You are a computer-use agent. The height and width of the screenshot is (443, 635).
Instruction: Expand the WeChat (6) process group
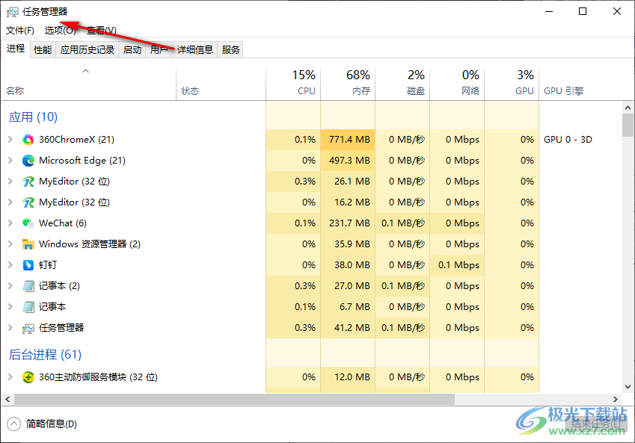pyautogui.click(x=10, y=223)
